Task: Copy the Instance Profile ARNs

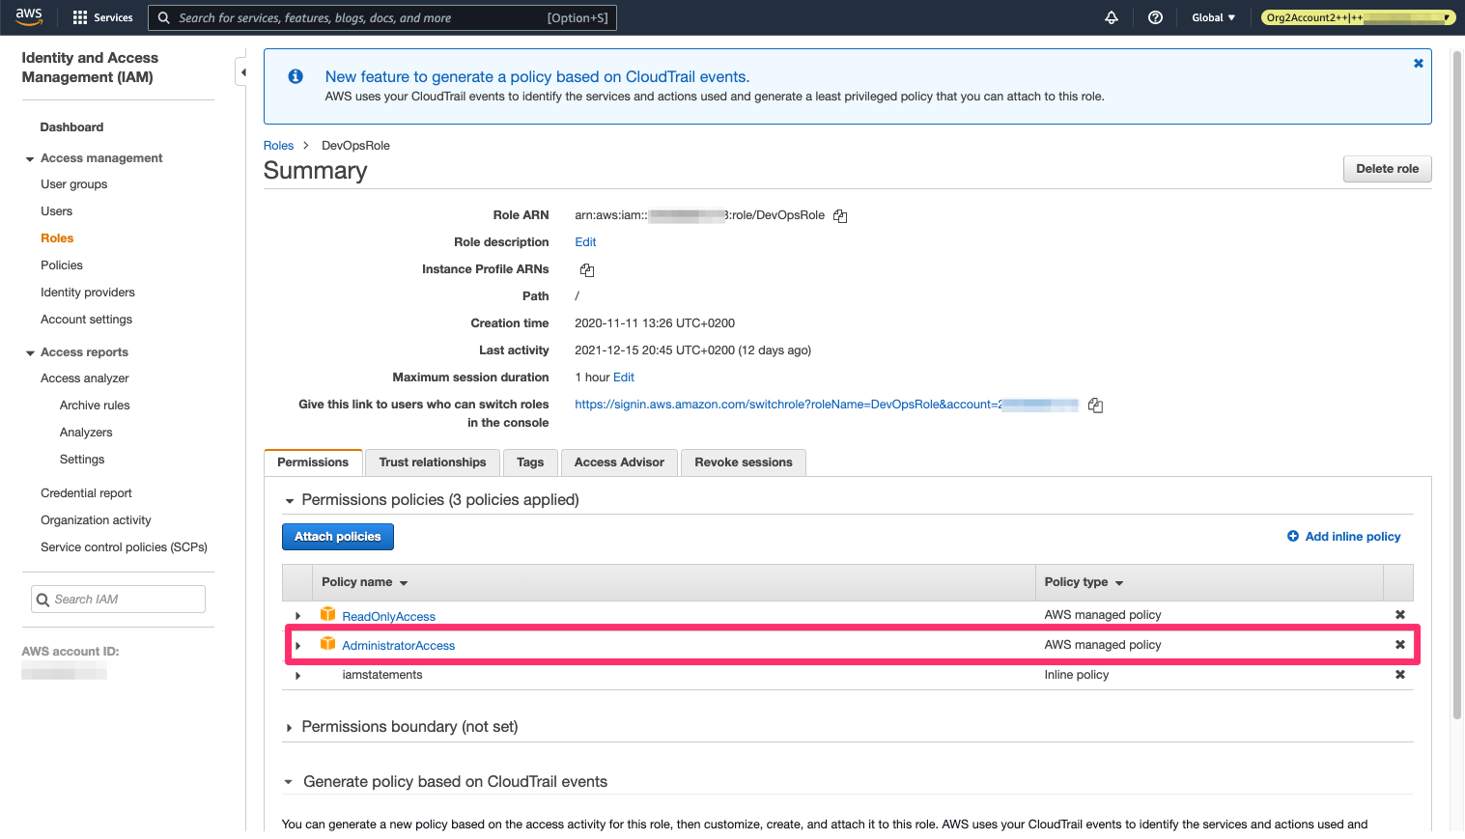Action: point(587,270)
